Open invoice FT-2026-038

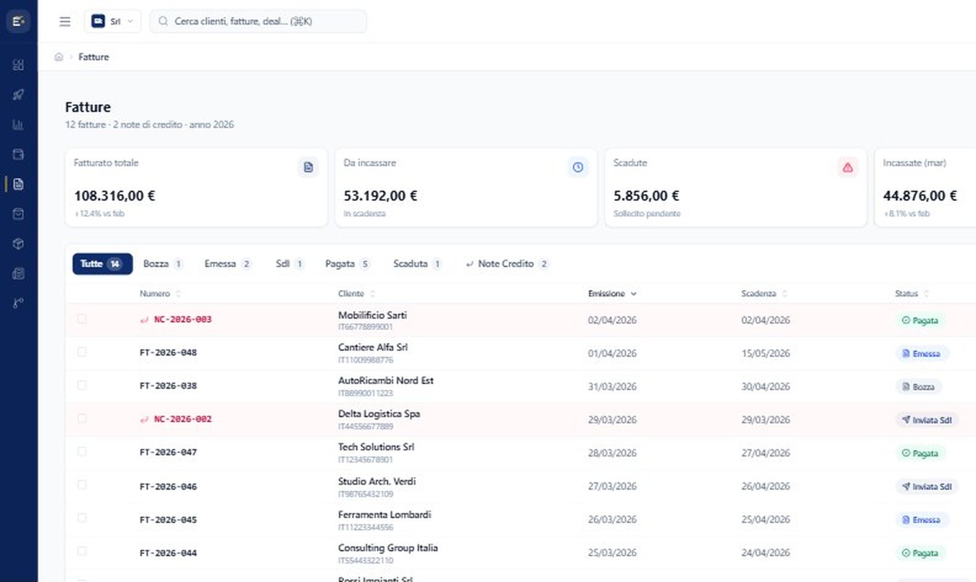pos(168,386)
